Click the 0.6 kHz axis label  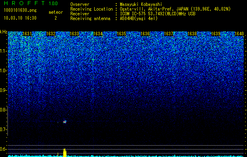3,149
